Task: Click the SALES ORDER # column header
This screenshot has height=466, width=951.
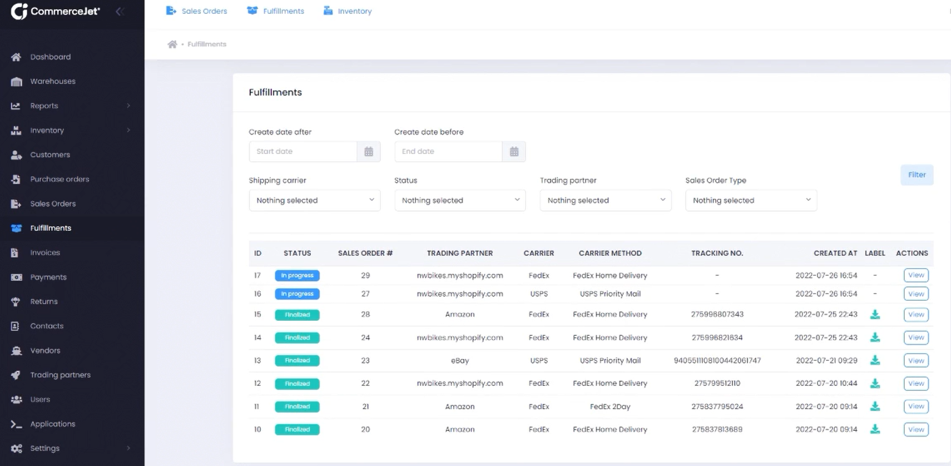Action: [x=365, y=253]
